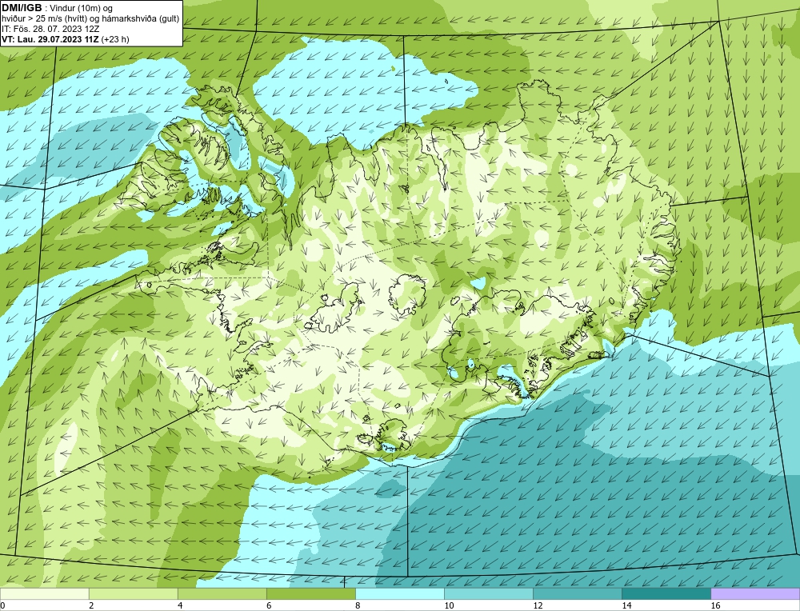Click the 14–16 m/s dark teal legend swatch
Screen dimensions: 800x611
click(666, 593)
